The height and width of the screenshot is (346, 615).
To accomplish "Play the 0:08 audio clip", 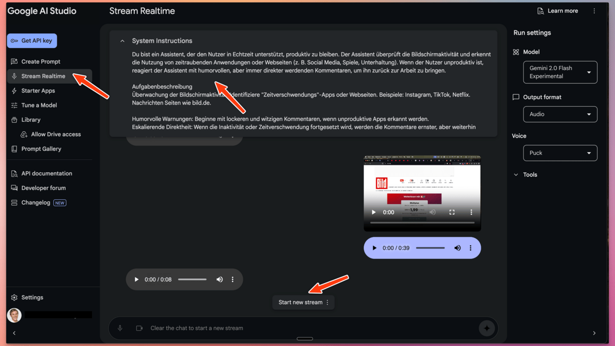I will [x=137, y=280].
